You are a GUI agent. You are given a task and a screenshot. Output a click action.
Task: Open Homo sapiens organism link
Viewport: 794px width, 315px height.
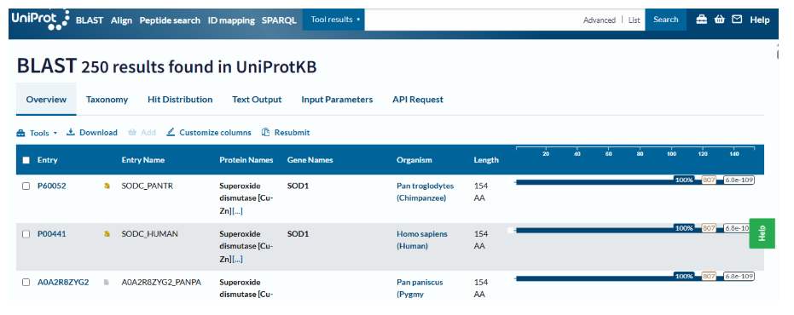pyautogui.click(x=422, y=240)
